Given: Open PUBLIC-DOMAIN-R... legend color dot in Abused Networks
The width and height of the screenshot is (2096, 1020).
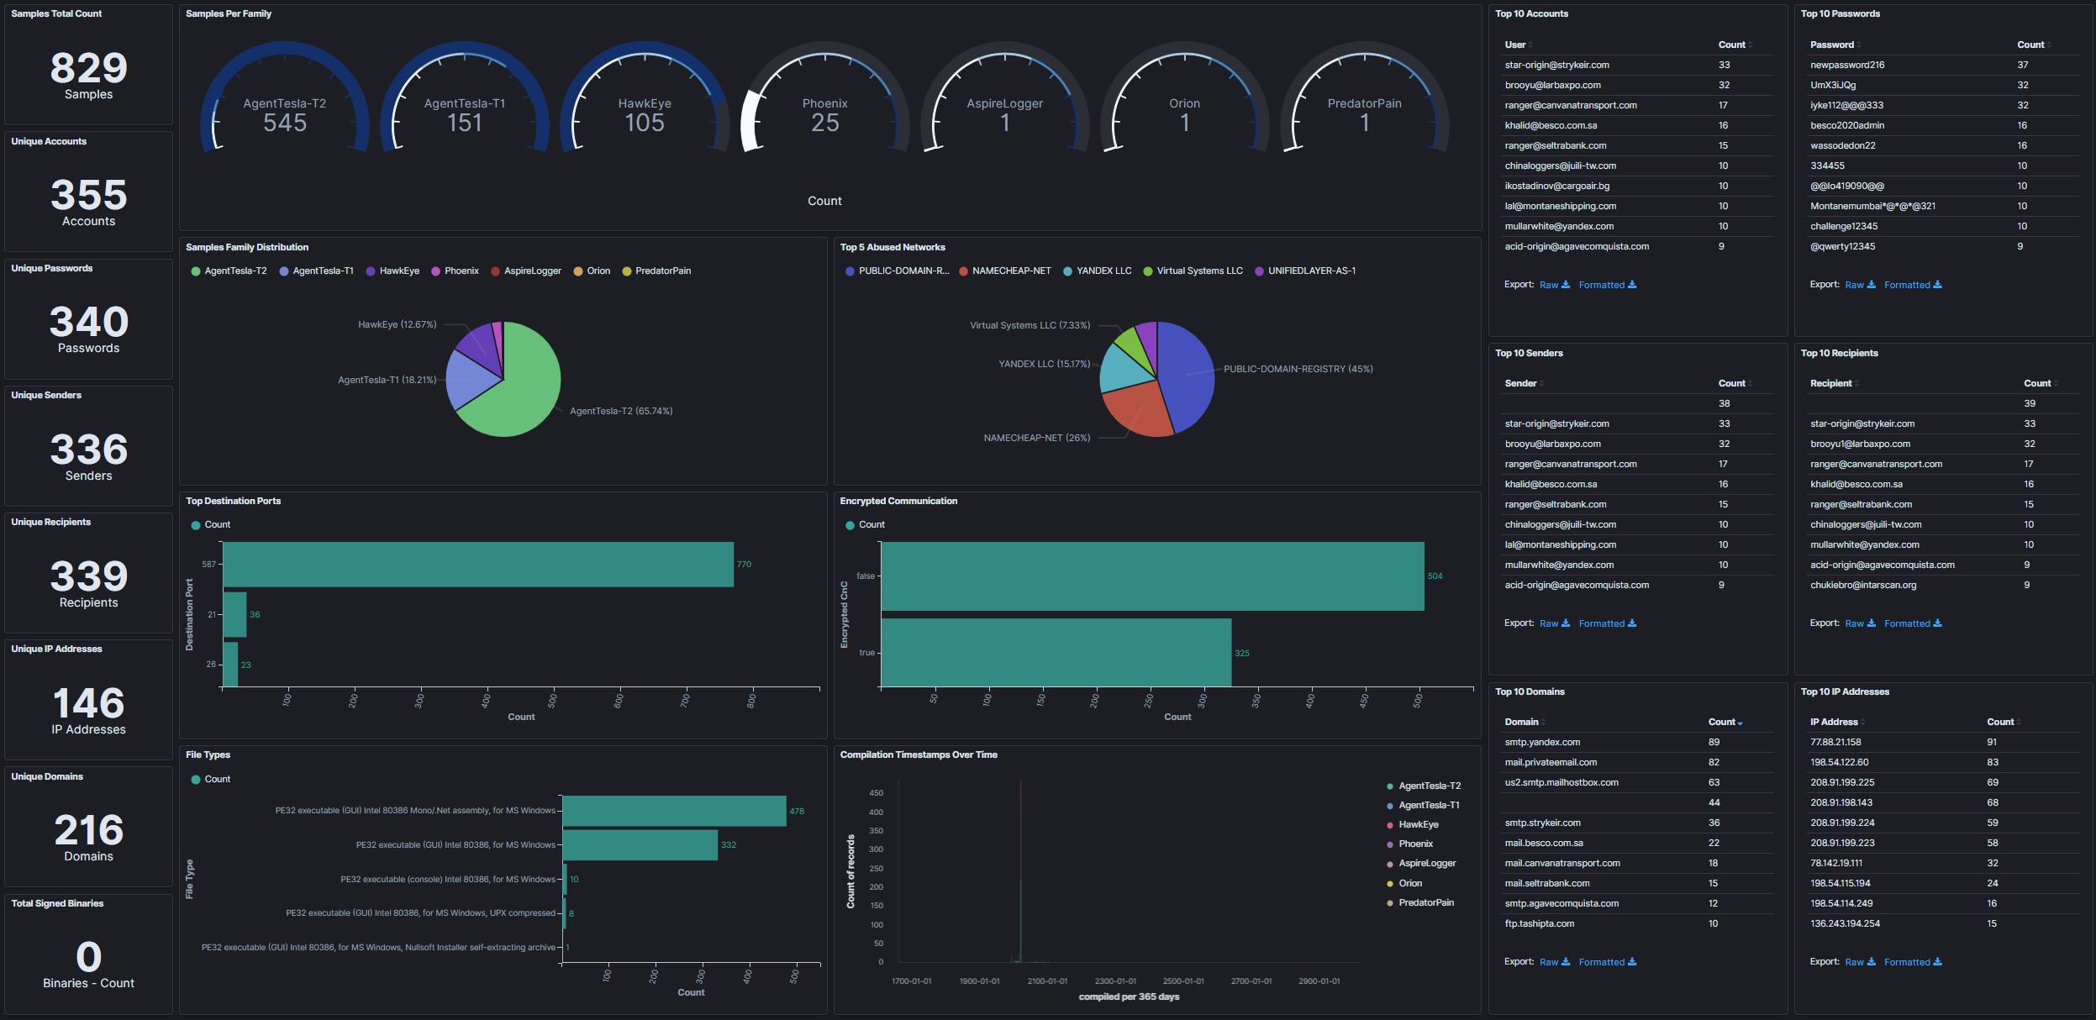Looking at the screenshot, I should pos(850,271).
